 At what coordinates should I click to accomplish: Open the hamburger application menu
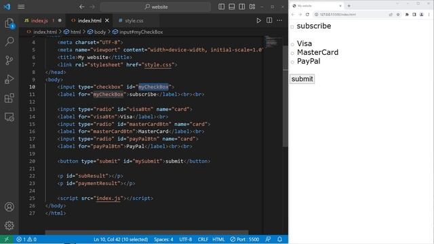21,7
